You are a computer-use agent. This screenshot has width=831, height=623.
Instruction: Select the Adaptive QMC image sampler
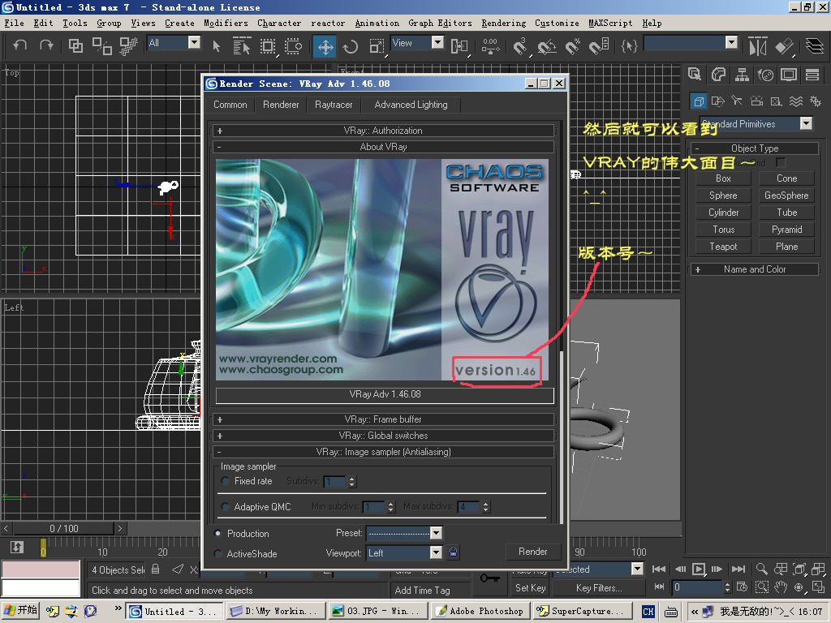pos(226,507)
